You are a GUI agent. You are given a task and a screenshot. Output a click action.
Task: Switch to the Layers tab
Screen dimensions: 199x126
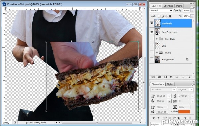[155, 6]
